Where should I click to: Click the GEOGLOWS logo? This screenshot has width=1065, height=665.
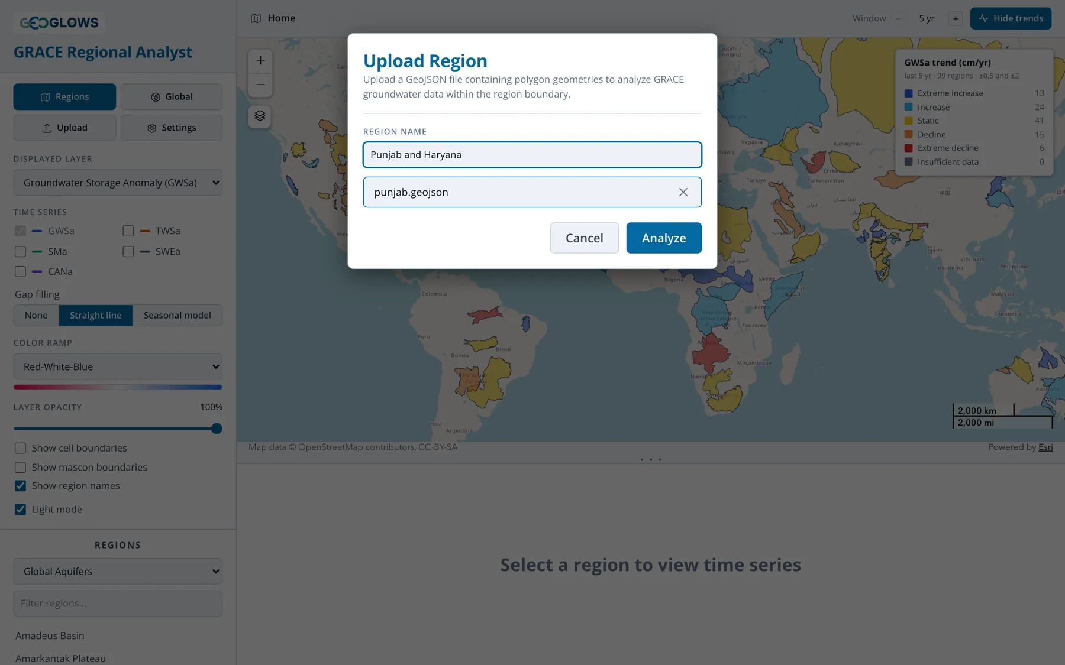pos(59,22)
